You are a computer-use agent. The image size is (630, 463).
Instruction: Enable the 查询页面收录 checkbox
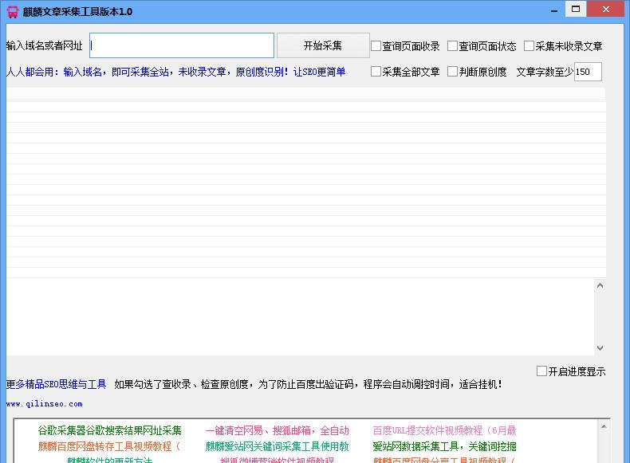pos(376,46)
